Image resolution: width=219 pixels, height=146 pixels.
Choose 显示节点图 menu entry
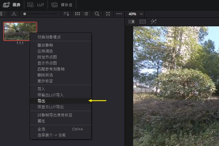tap(61, 63)
